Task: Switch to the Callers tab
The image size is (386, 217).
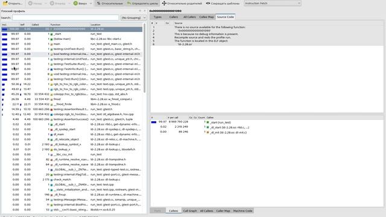Action: pyautogui.click(x=174, y=17)
